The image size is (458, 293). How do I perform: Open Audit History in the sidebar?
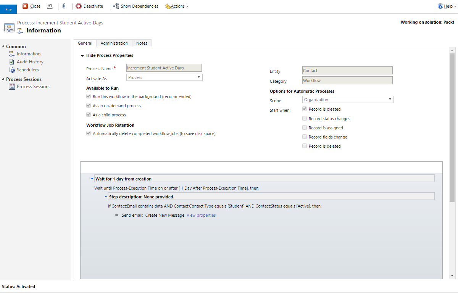pos(30,62)
